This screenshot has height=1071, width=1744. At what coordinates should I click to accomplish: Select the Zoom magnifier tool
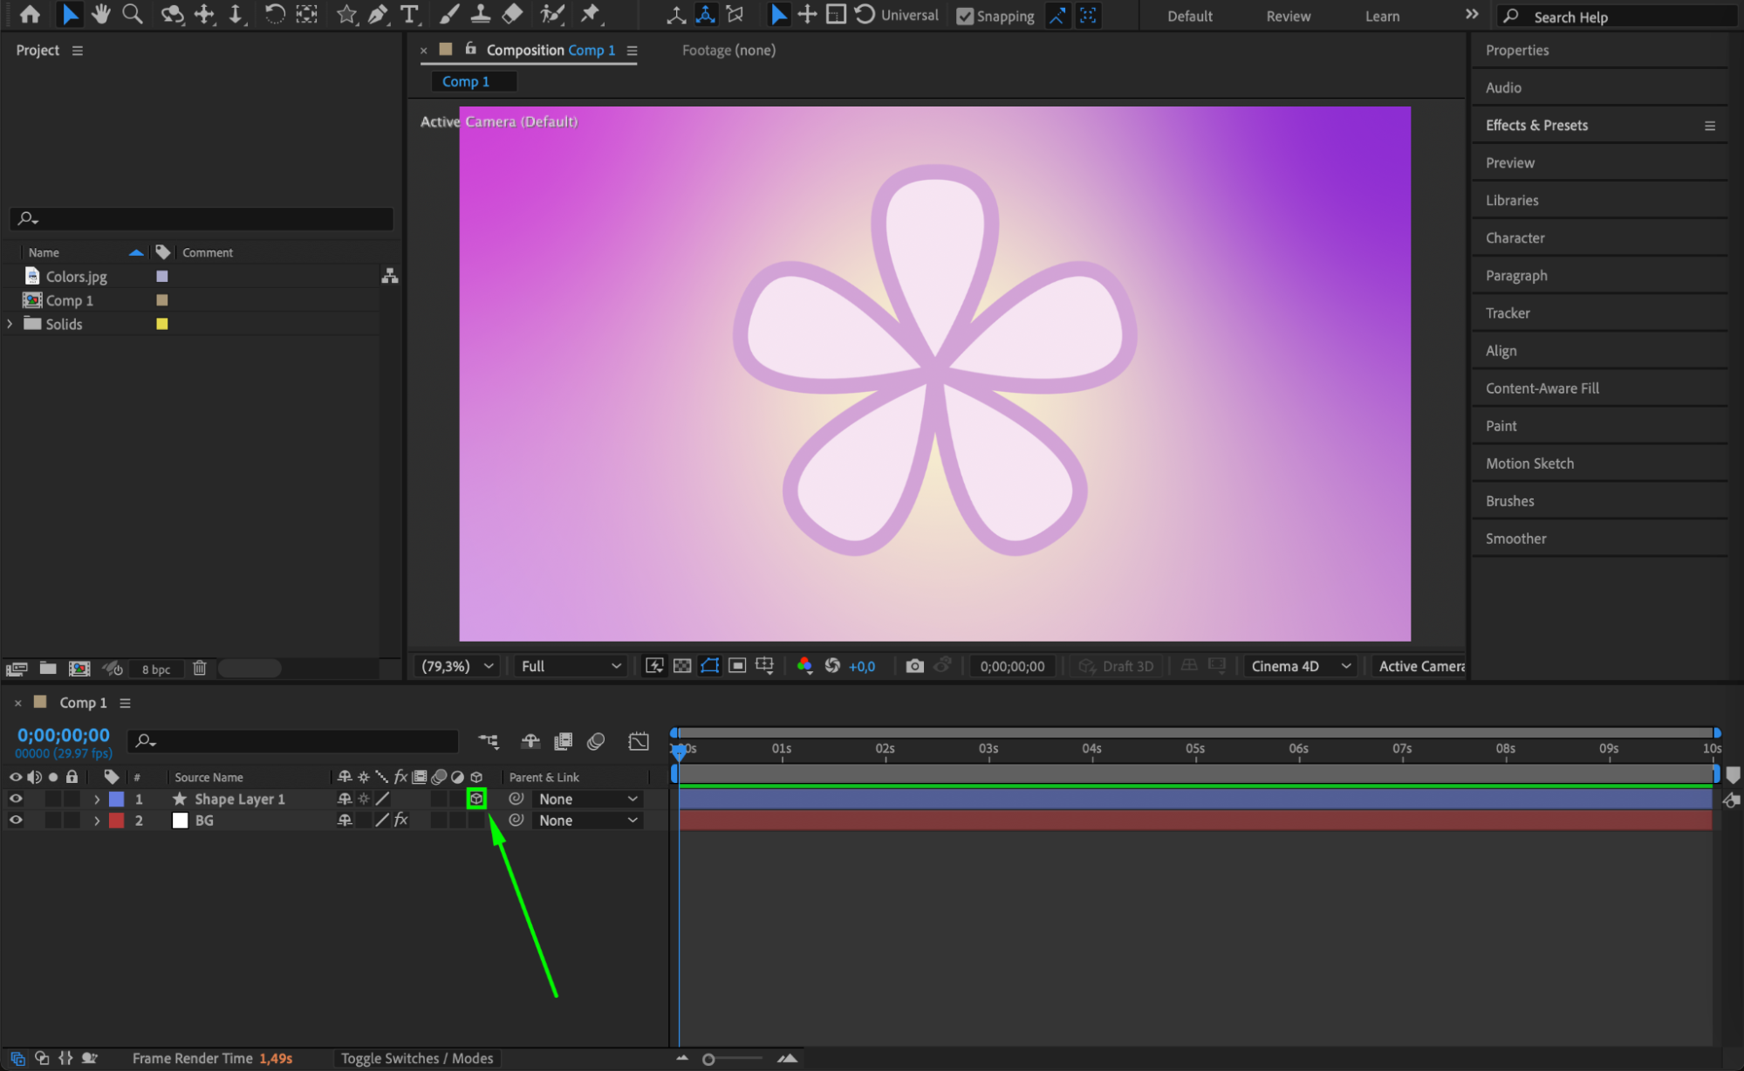(x=133, y=14)
